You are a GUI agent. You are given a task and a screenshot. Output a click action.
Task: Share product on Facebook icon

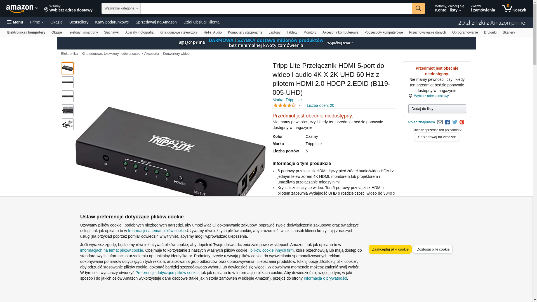coord(447,122)
